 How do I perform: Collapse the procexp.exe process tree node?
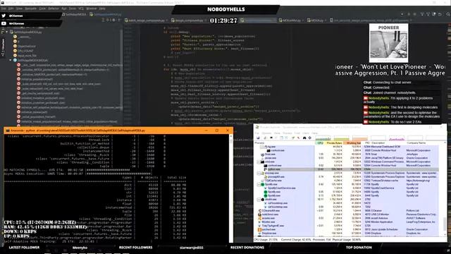click(259, 173)
